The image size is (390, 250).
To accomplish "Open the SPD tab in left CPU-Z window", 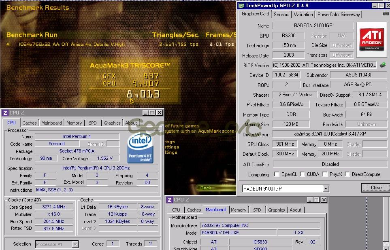I will click(92, 123).
